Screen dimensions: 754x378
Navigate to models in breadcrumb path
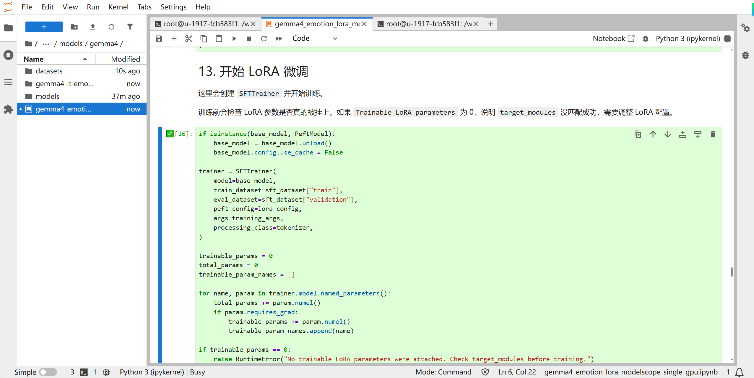(71, 44)
